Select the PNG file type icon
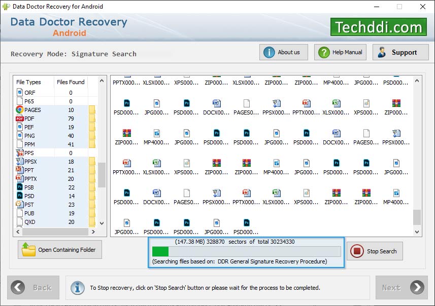Image resolution: width=435 pixels, height=306 pixels. click(20, 135)
